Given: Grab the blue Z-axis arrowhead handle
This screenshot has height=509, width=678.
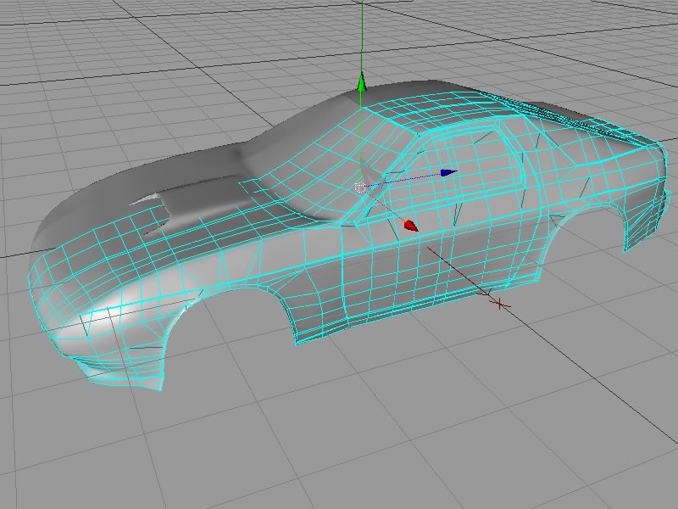Looking at the screenshot, I should tap(449, 172).
